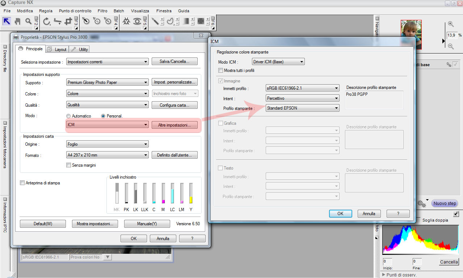Toggle the base adjustments apply checkmark

click(x=455, y=64)
